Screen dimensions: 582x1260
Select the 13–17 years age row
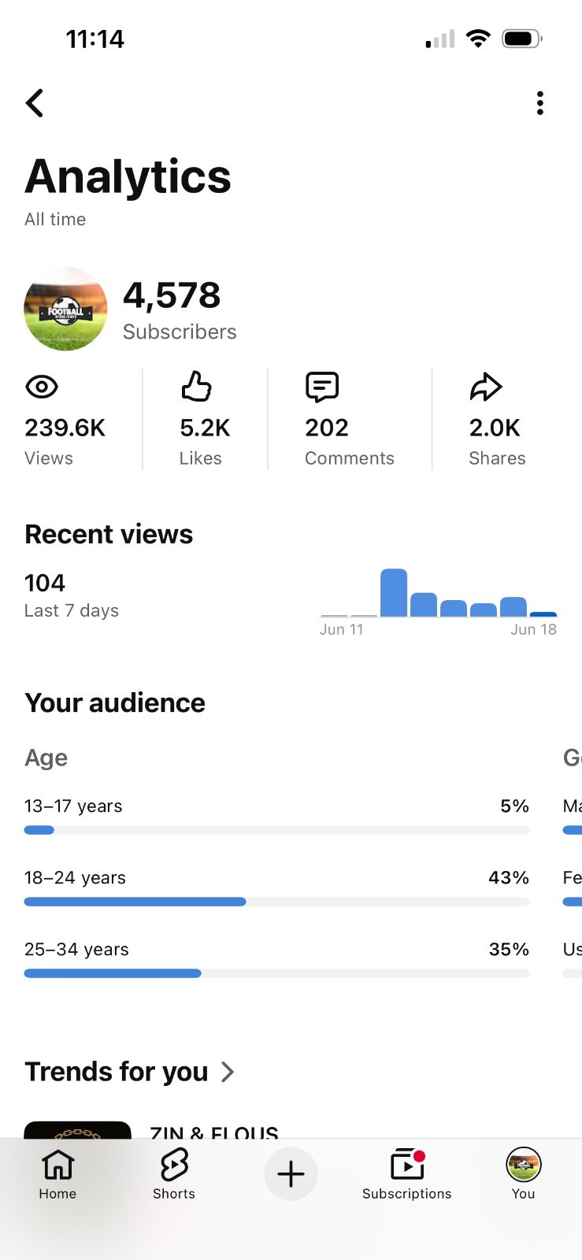[277, 816]
